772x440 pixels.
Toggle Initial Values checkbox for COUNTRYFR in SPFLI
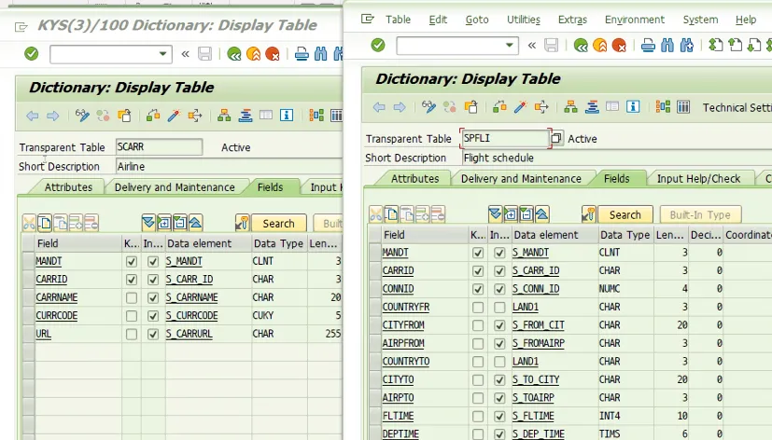pos(499,307)
